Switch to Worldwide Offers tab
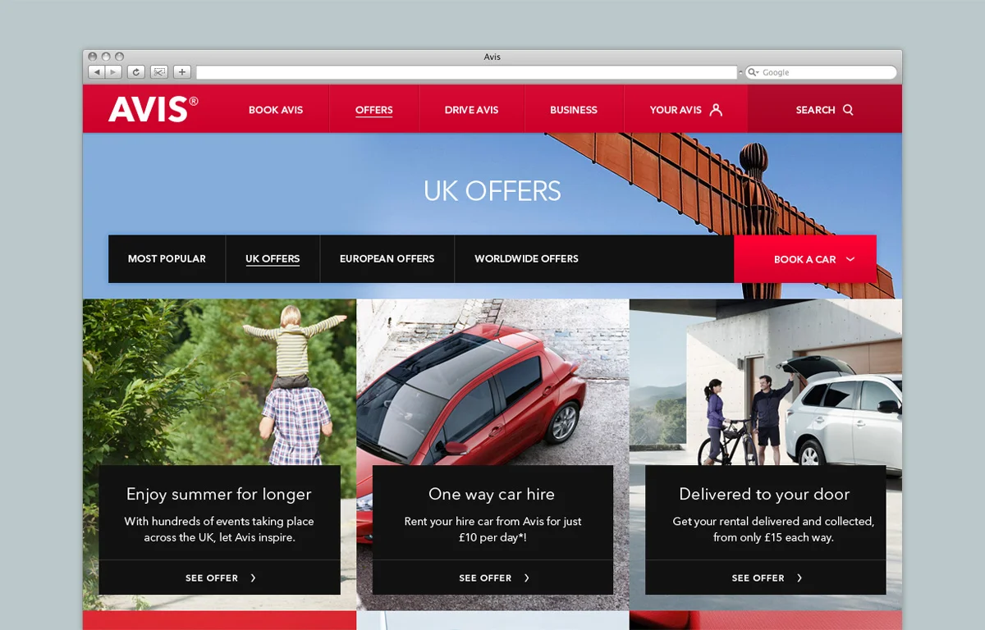Screen dimensions: 985x630 526,258
